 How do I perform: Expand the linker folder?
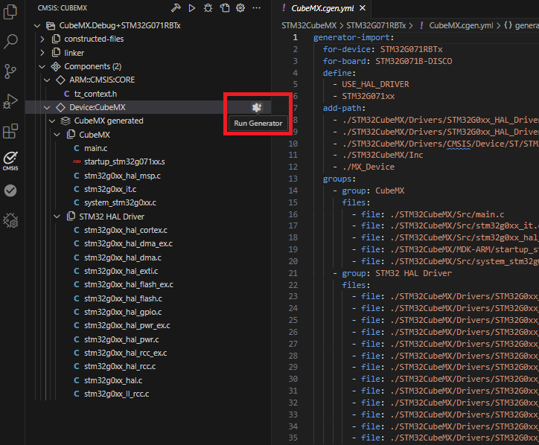tap(42, 53)
